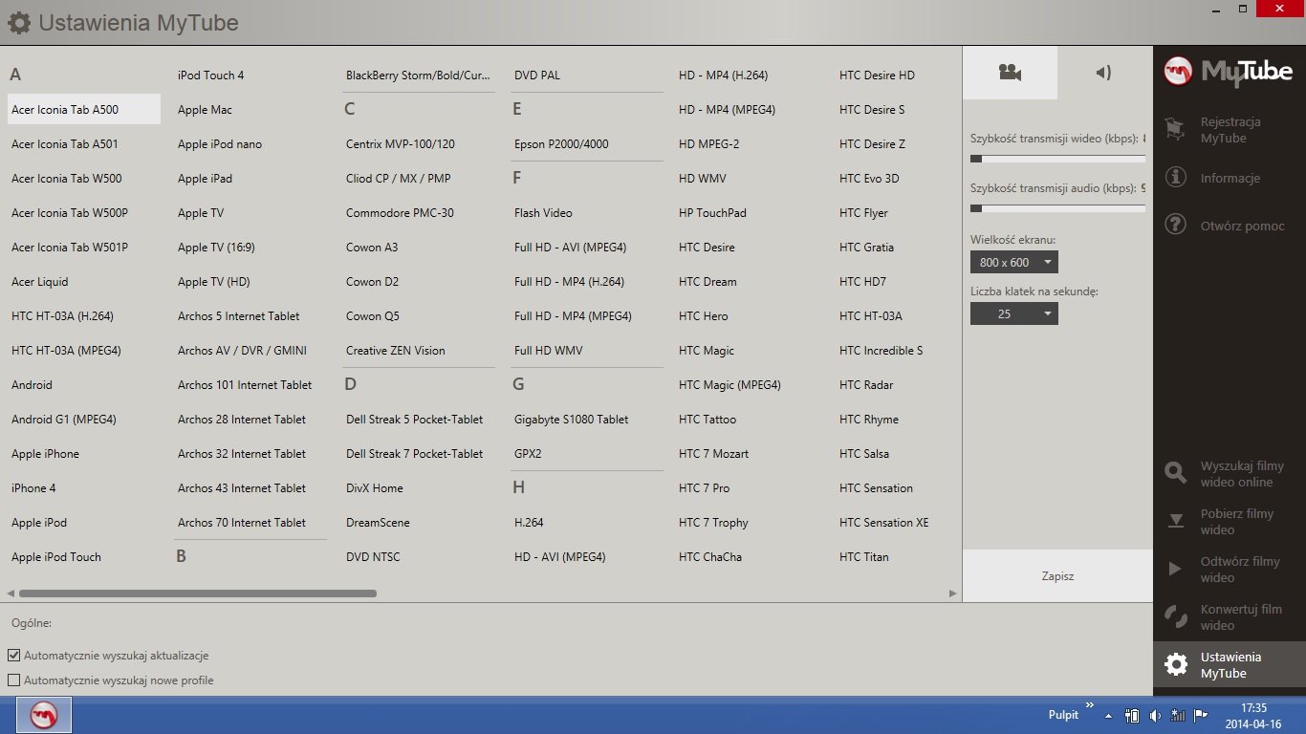Select Gigabyte S1080 Tablet profile

tap(572, 419)
